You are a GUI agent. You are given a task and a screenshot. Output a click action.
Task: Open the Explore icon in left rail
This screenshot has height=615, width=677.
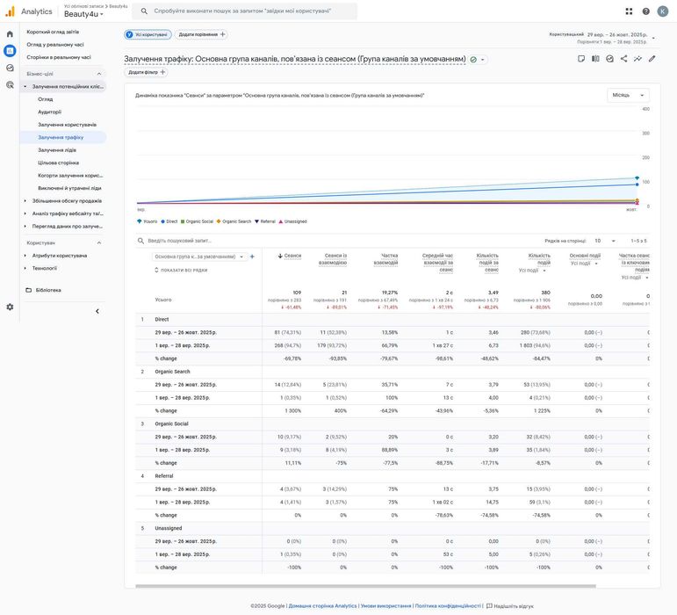(x=10, y=68)
